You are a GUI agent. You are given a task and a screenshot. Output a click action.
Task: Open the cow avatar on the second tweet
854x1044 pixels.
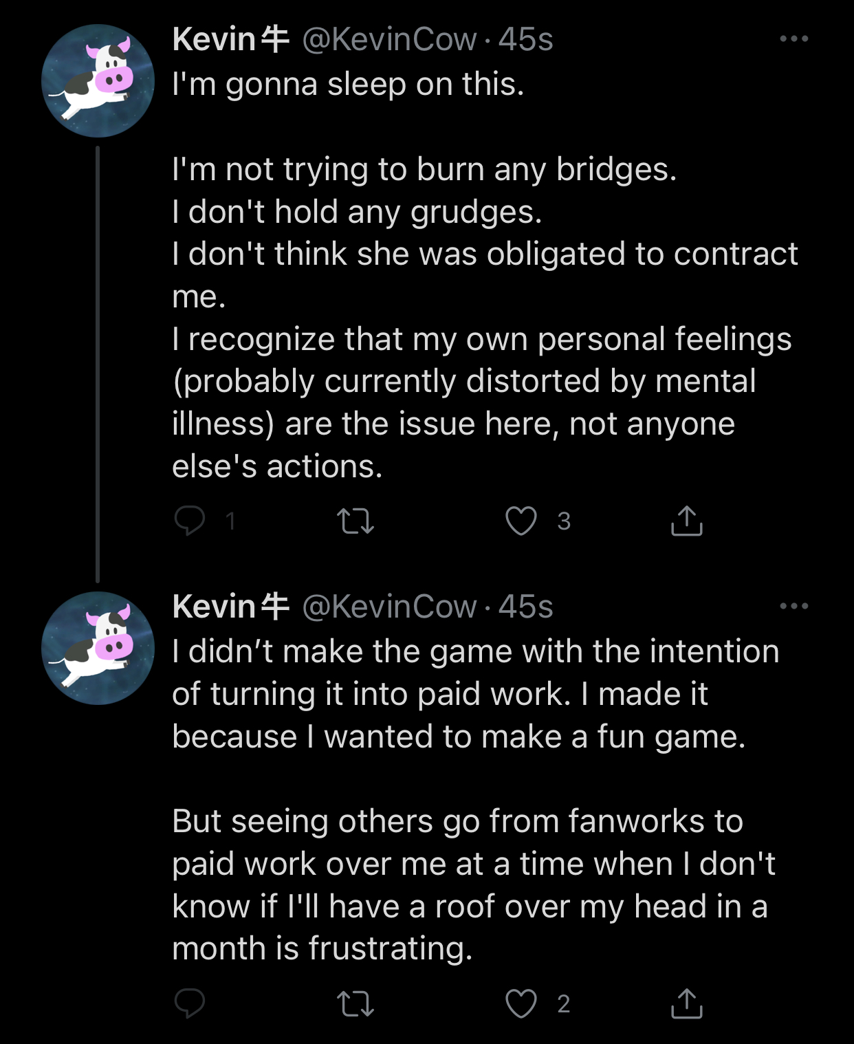coord(98,648)
